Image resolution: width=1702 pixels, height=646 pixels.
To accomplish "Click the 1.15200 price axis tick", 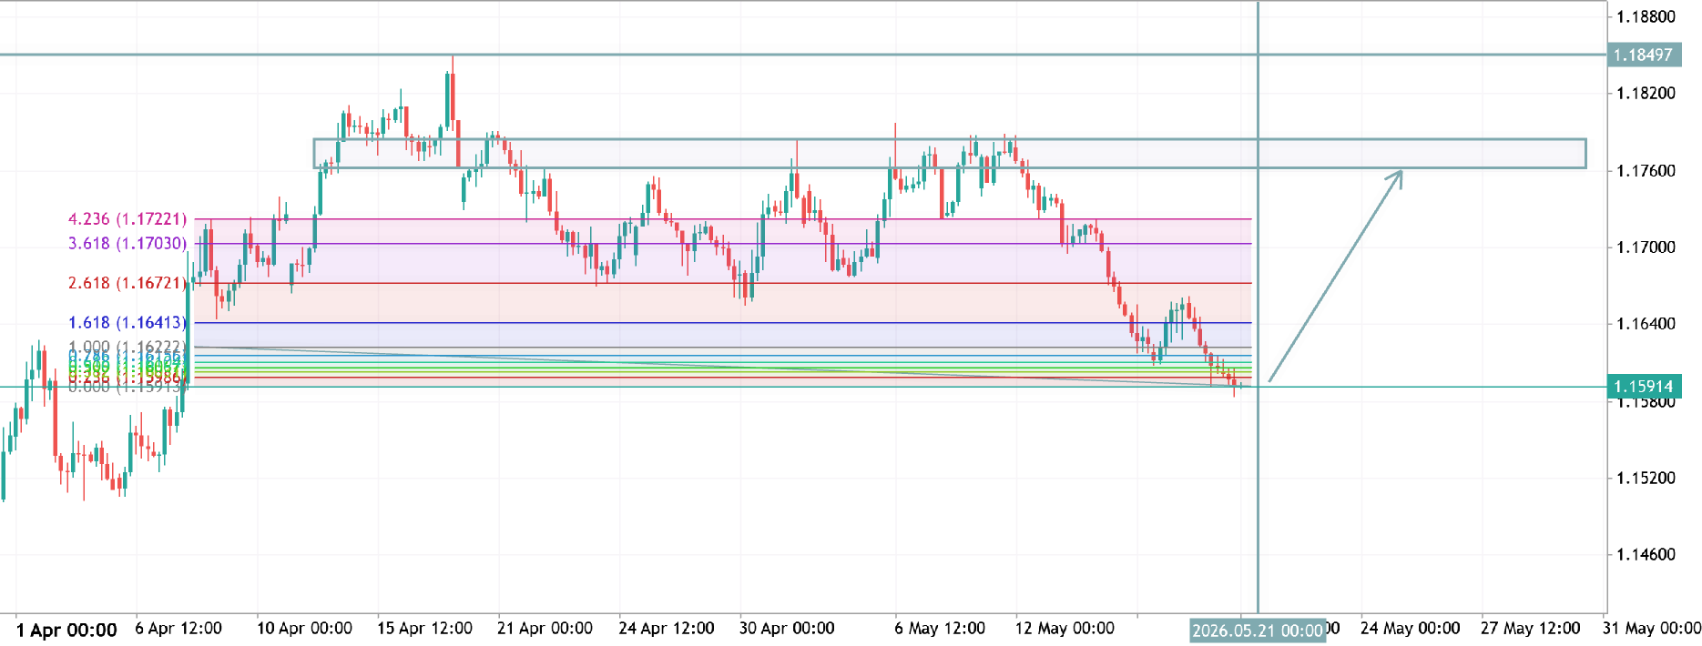I will click(1646, 478).
